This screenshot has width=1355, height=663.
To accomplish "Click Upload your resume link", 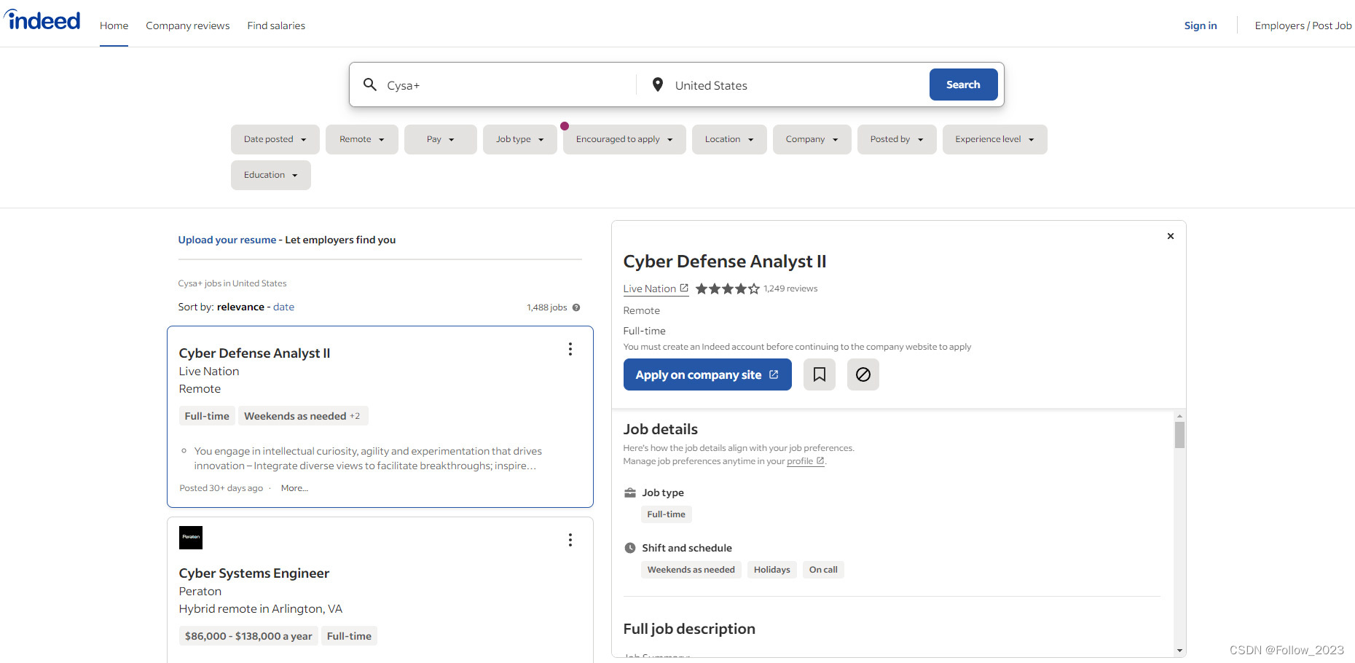I will [227, 240].
